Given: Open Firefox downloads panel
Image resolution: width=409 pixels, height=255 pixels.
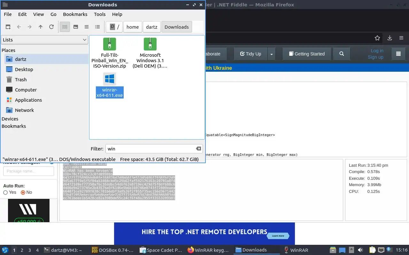Looking at the screenshot, I should point(390,38).
